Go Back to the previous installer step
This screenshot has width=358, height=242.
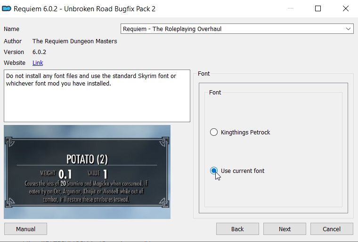click(237, 229)
